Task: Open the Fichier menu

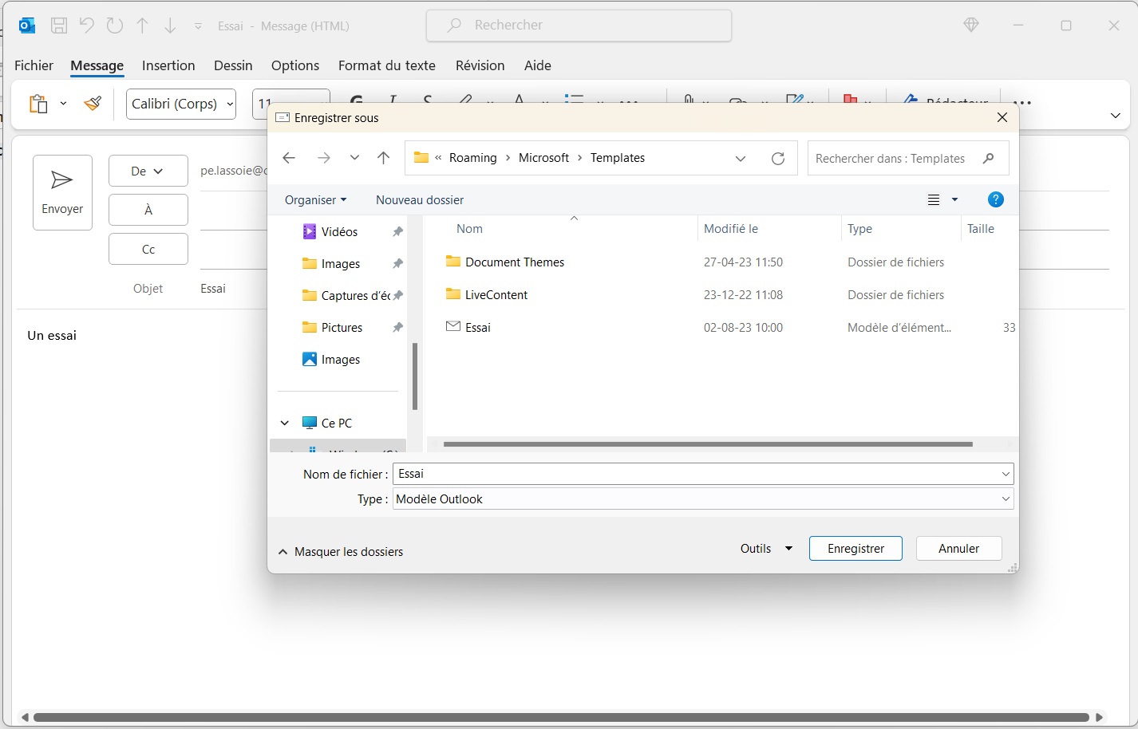Action: pos(34,65)
